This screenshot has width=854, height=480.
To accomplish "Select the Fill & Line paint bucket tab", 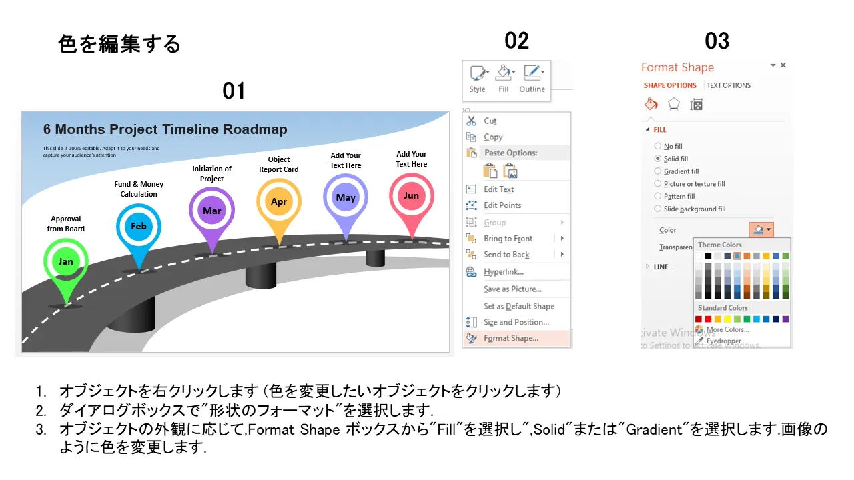I will pos(651,105).
